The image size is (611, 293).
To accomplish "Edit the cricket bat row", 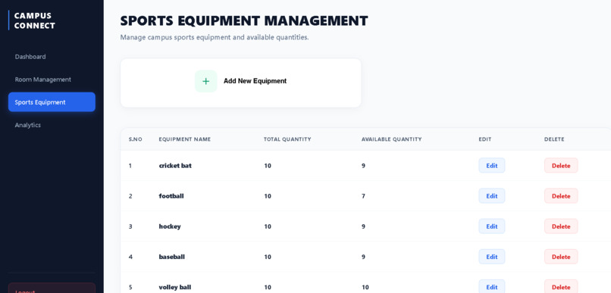I will pyautogui.click(x=492, y=165).
